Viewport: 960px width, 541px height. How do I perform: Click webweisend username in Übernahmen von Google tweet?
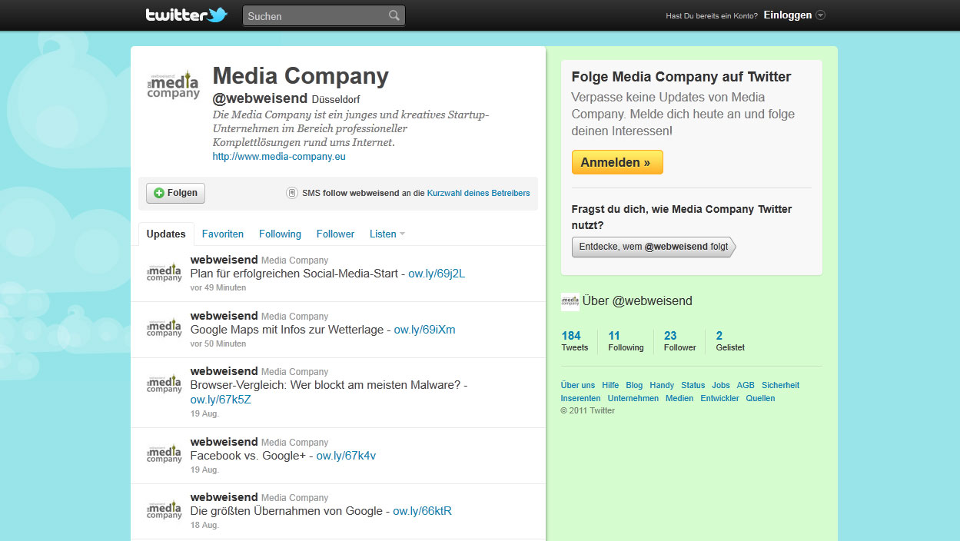(x=224, y=497)
